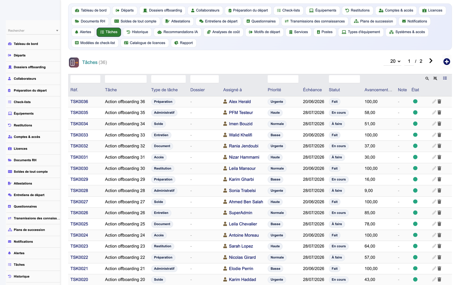Viewport: 460px width, 285px height.
Task: Delete task TSK0036 with trash icon
Action: click(439, 102)
